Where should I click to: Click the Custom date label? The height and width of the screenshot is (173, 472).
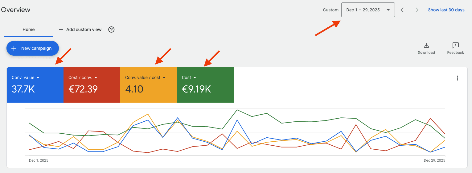(x=331, y=10)
